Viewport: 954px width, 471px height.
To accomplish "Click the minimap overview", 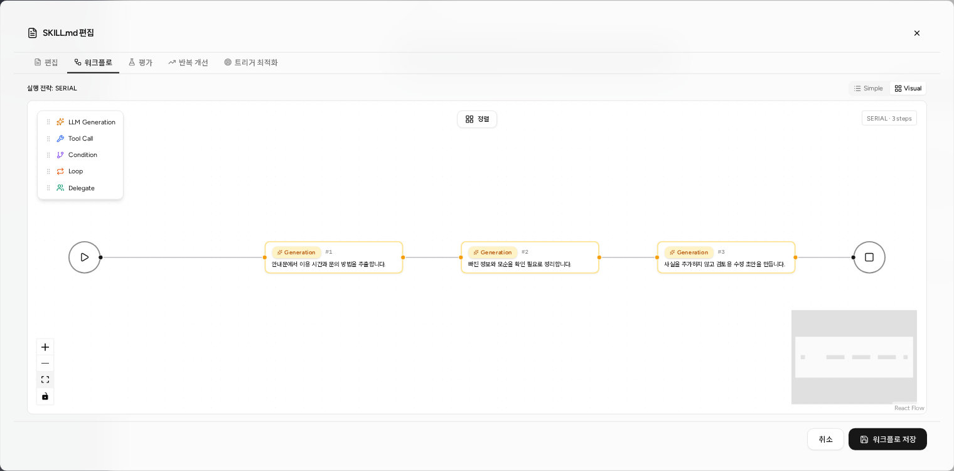I will 854,357.
